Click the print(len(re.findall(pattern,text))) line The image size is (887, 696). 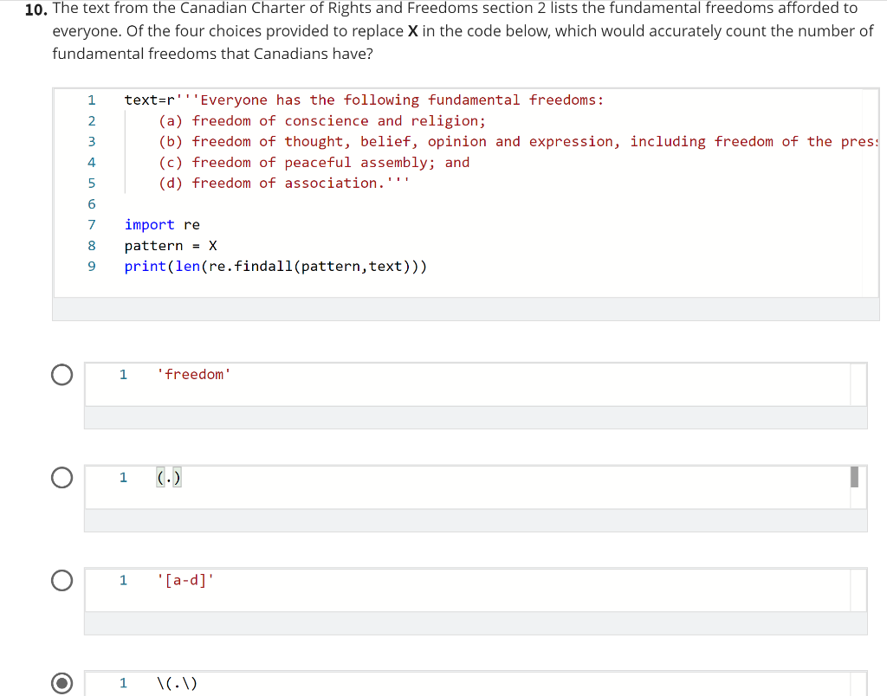pyautogui.click(x=275, y=267)
